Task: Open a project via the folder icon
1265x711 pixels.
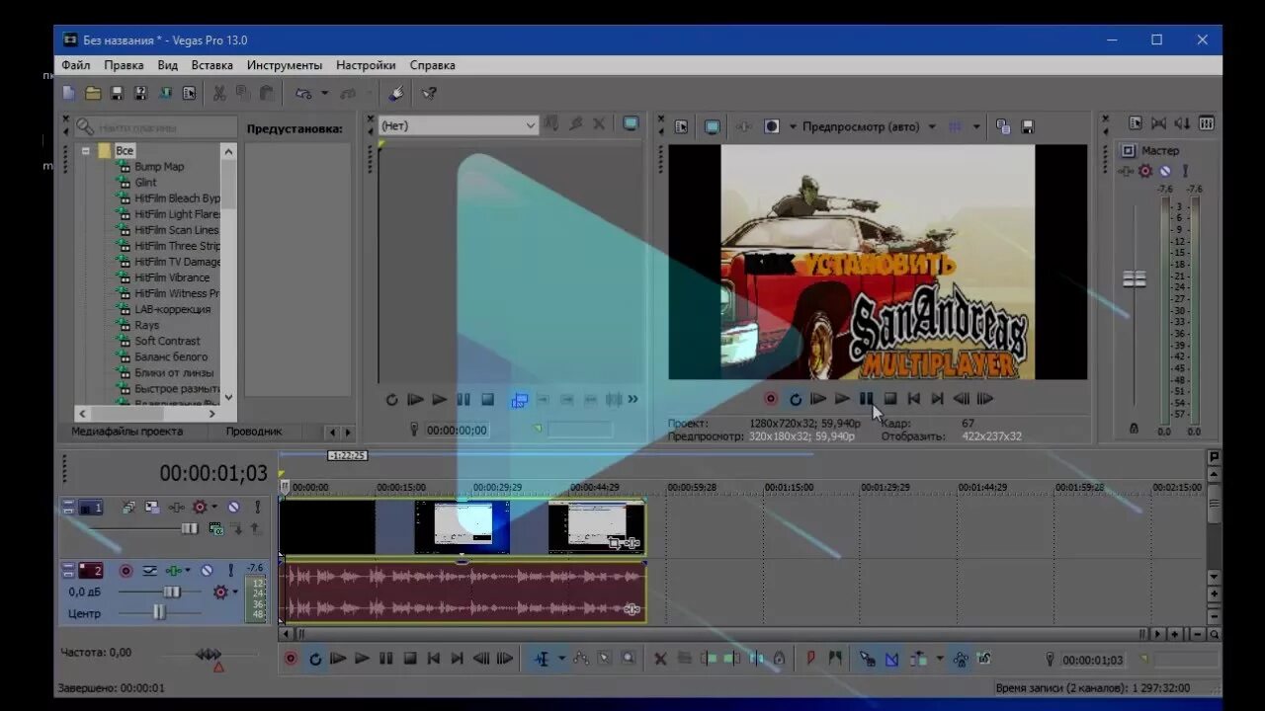Action: 93,93
